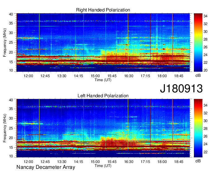211x171 pixels.
Task: Click the 13:30 time tick on lower plot
Action: point(62,162)
